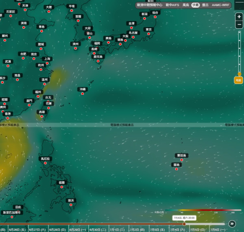
Task: Select the AAMC-WRF model tab
Action: tap(220, 5)
